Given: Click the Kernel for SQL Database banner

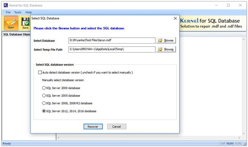Looking at the screenshot, I should (211, 23).
